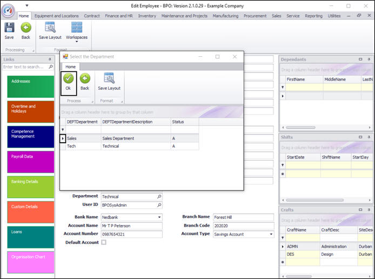Image resolution: width=375 pixels, height=279 pixels.
Task: Select the Sales Department description cell
Action: pos(136,138)
